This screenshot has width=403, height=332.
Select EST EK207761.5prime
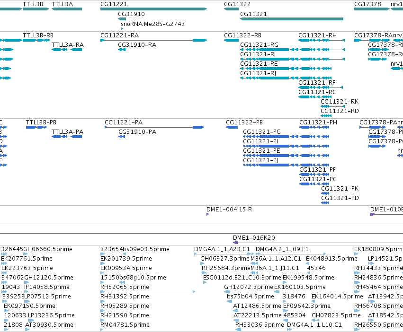27,259
